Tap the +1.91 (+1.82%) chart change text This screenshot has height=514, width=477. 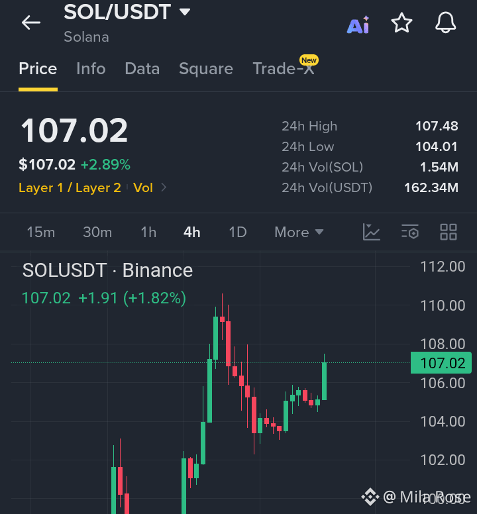(x=132, y=298)
